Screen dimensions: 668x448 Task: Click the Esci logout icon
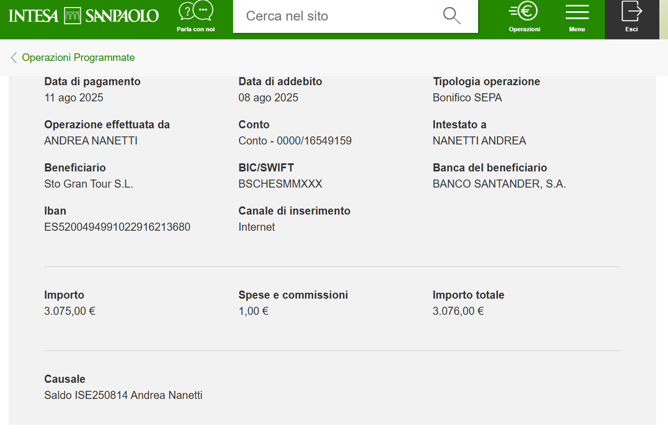(x=632, y=11)
